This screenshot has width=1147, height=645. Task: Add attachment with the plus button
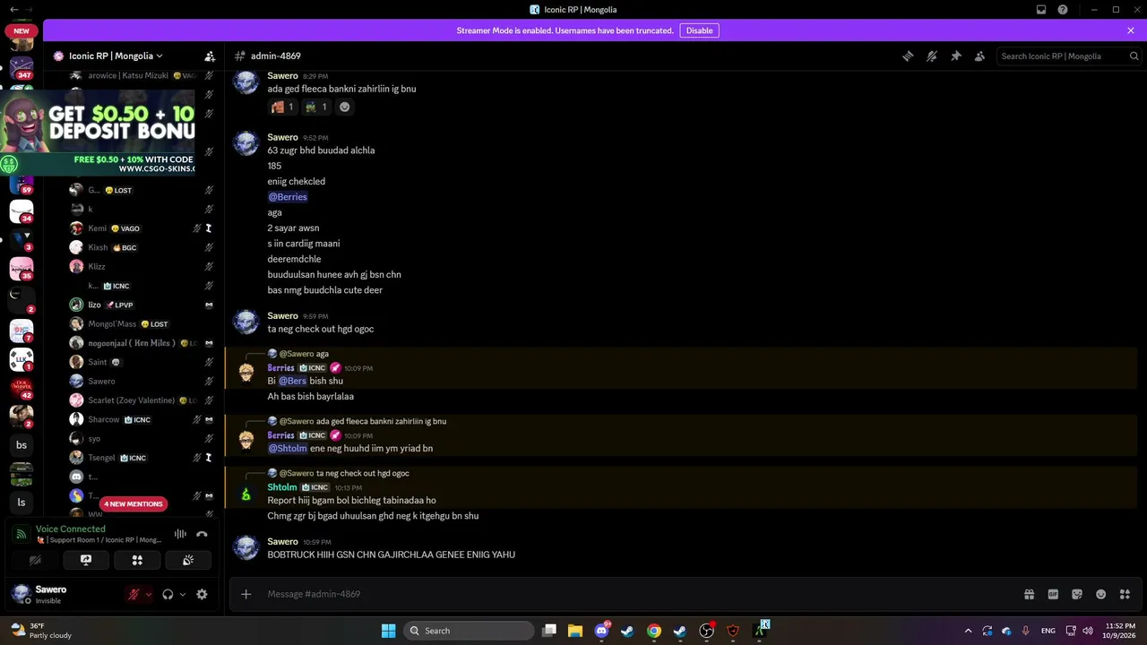pyautogui.click(x=246, y=594)
